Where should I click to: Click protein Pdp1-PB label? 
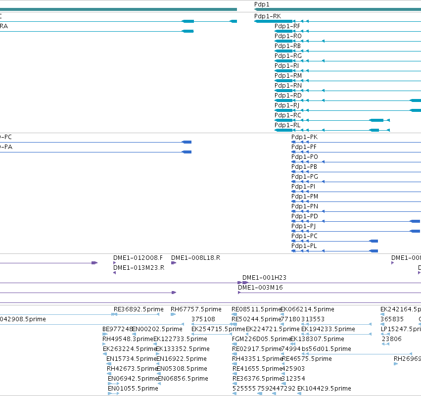(x=304, y=167)
